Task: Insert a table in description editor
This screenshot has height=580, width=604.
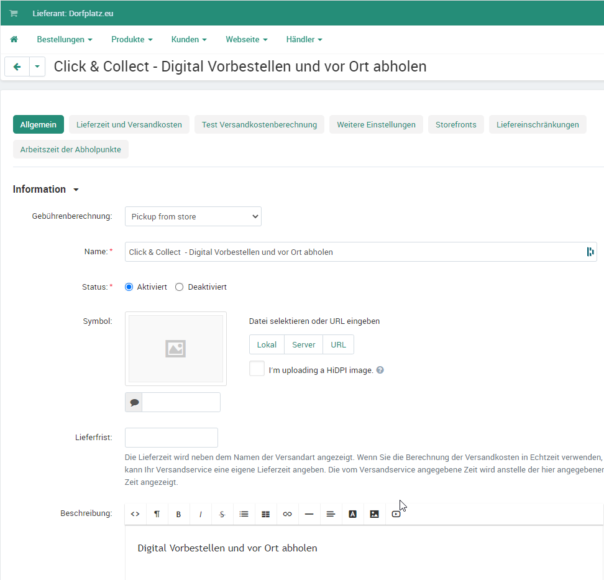Action: [x=265, y=514]
